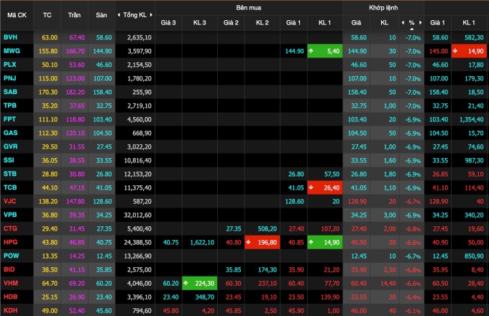Screen dimensions: 489x316
Task: Open the TPB stock symbol
Action: coord(10,106)
